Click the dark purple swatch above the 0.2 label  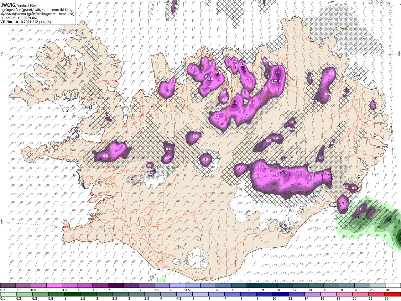tap(8, 286)
